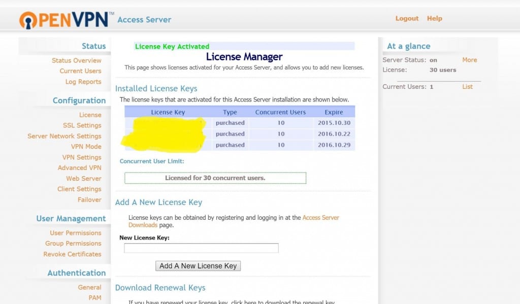Open Help from the top navigation

(x=435, y=18)
